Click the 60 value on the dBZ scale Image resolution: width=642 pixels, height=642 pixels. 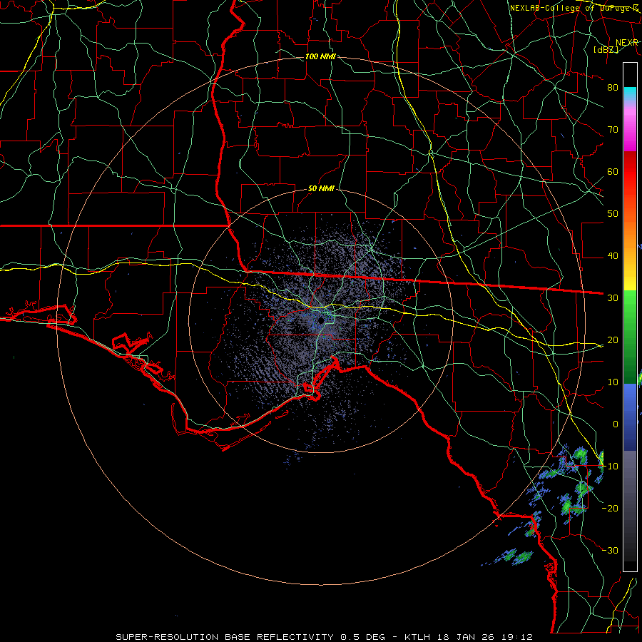(x=613, y=171)
